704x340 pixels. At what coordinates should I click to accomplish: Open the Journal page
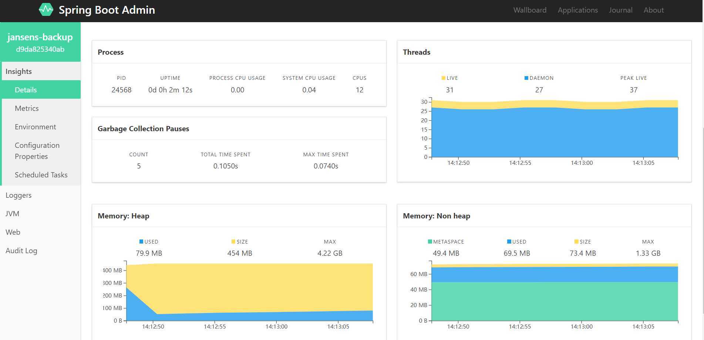coord(621,10)
